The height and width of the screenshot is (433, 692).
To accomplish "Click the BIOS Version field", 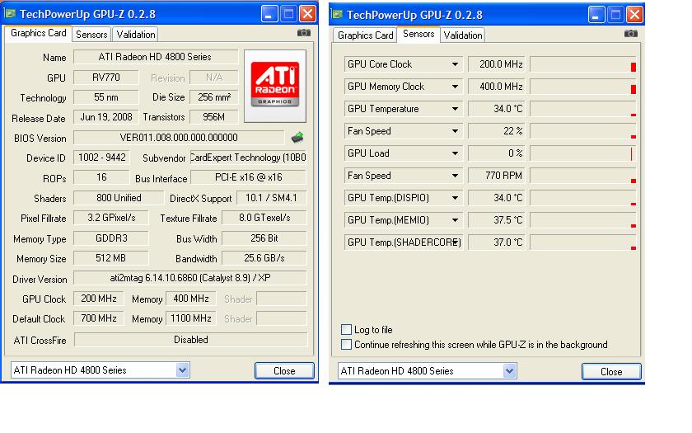I will pos(179,138).
